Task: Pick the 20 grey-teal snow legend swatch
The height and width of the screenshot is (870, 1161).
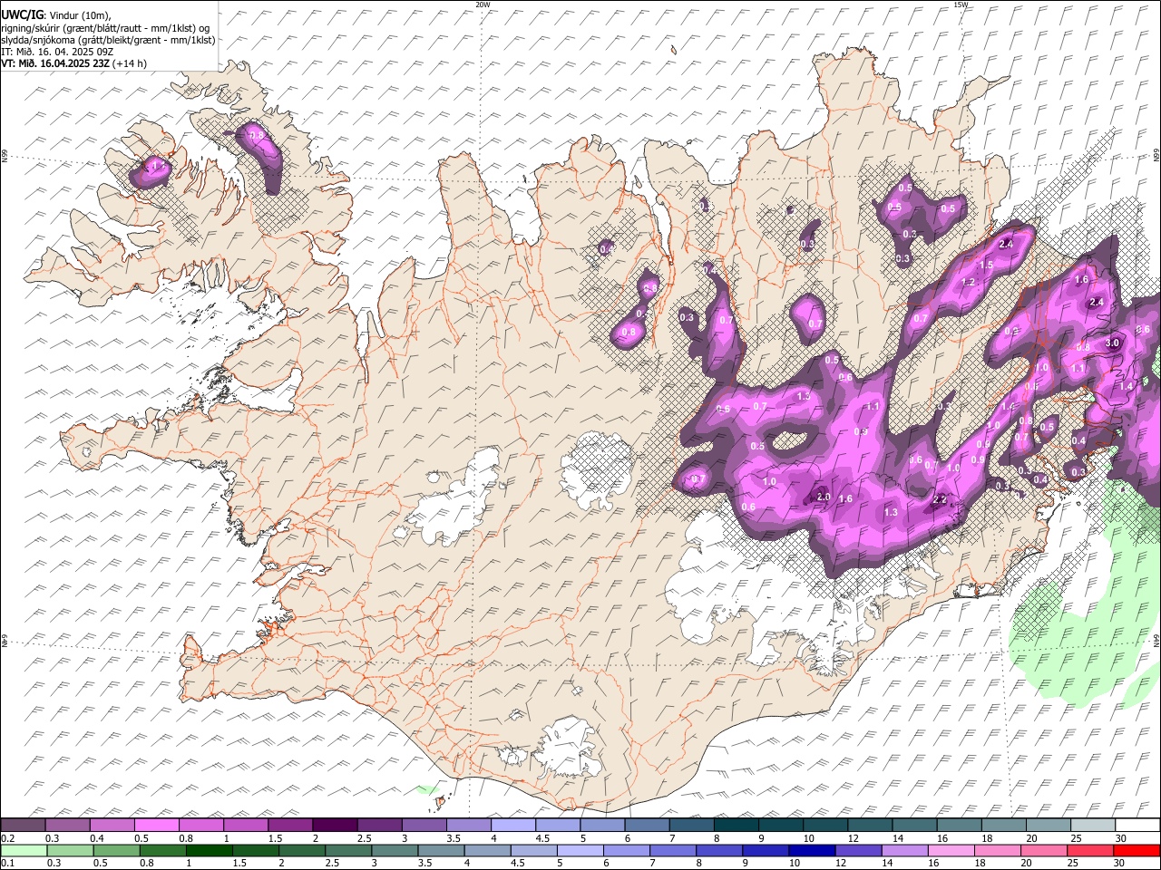Action: [x=1048, y=826]
